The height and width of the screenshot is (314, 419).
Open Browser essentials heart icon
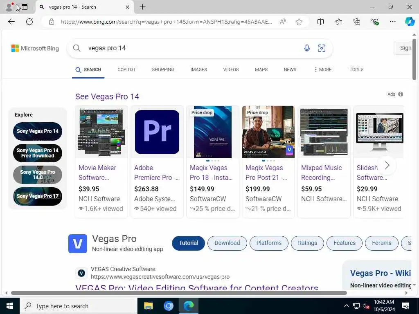[375, 22]
